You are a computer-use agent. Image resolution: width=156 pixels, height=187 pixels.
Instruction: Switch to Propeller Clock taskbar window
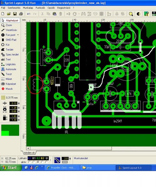point(61,168)
